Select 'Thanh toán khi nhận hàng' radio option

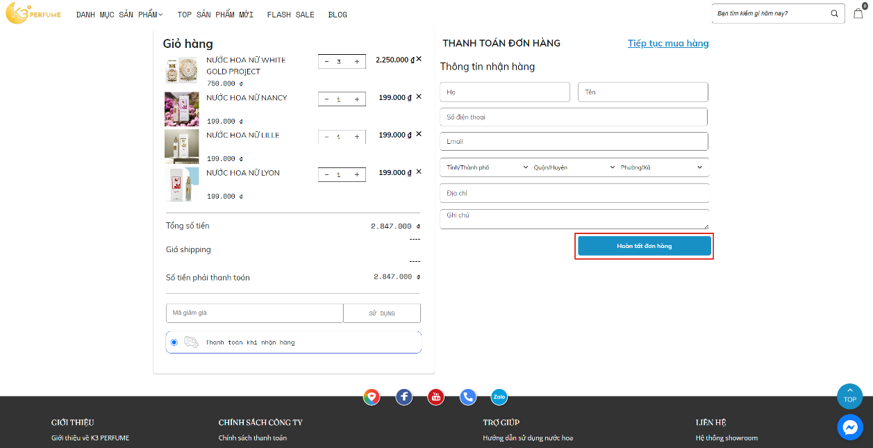174,342
